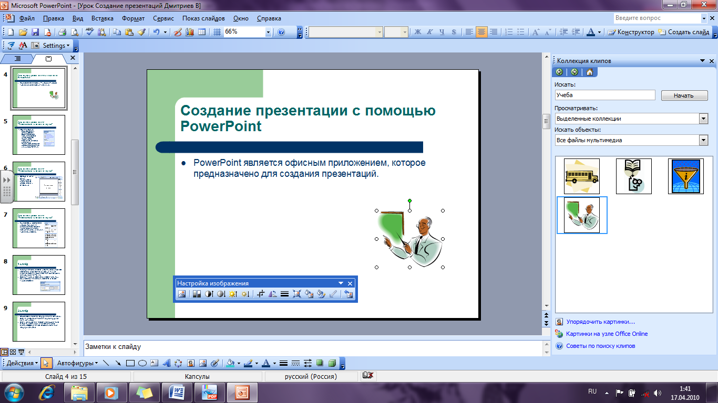Expand the 'Коллекция клипов' task pane menu
This screenshot has height=403, width=718.
click(x=702, y=61)
